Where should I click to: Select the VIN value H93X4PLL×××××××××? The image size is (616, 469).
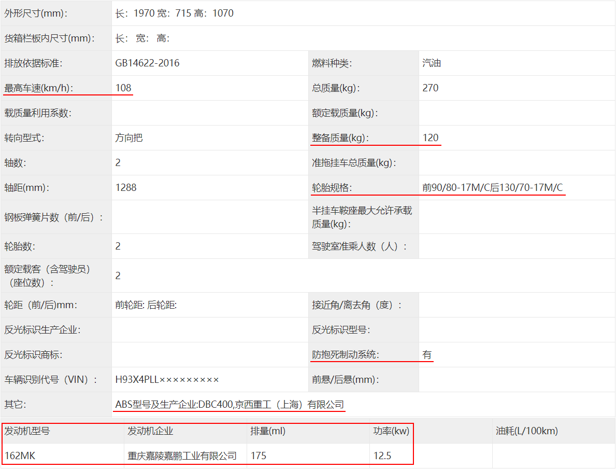pos(167,380)
